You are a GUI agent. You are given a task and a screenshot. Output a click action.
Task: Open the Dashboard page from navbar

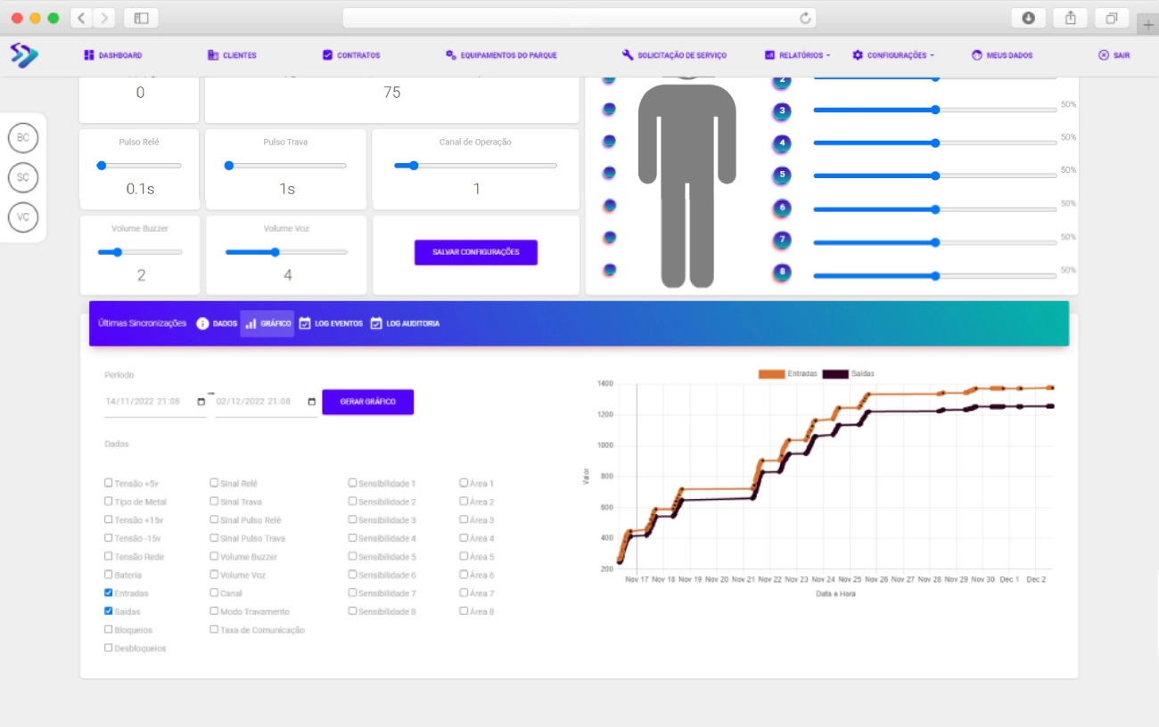tap(113, 55)
